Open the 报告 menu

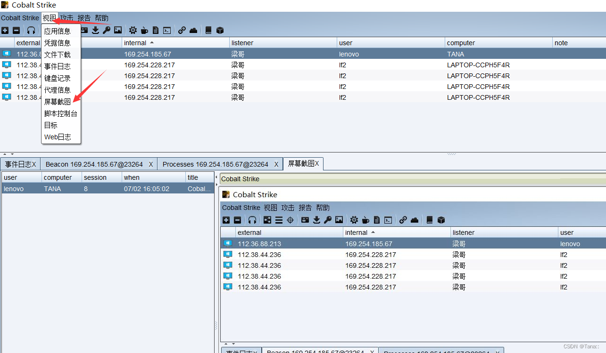pyautogui.click(x=84, y=18)
